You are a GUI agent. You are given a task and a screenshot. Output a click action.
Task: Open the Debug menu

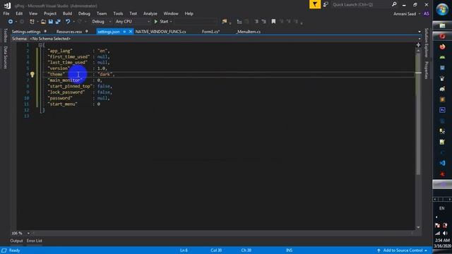[x=84, y=13]
